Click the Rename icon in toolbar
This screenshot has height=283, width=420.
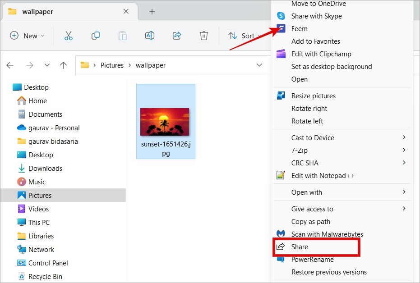[x=150, y=36]
